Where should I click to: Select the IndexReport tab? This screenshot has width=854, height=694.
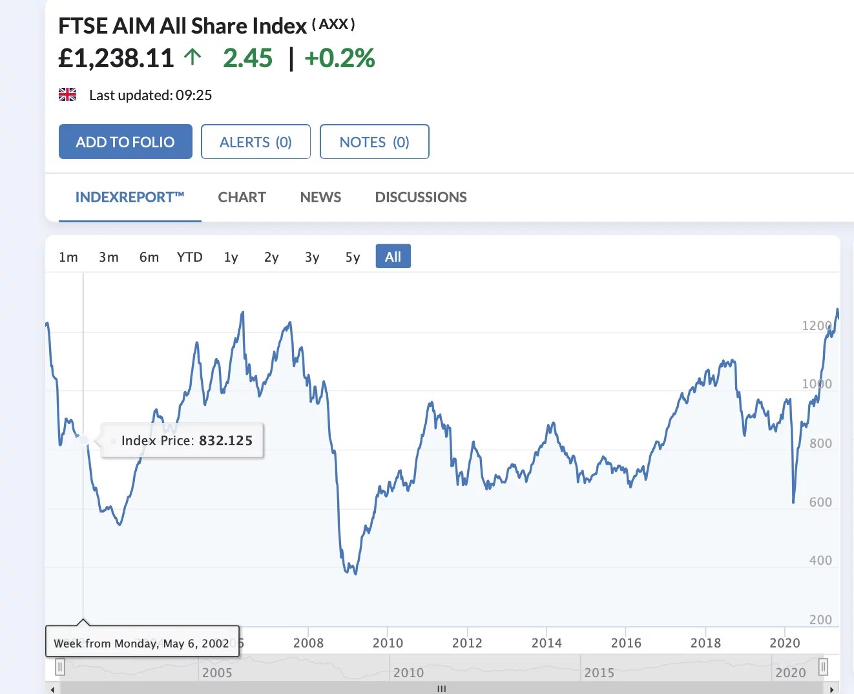[130, 197]
